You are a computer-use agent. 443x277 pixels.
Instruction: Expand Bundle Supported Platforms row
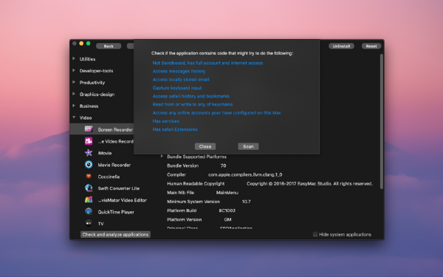pos(162,157)
